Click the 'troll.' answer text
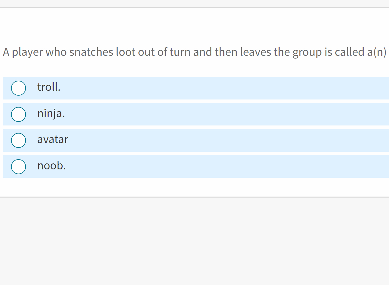Image resolution: width=389 pixels, height=285 pixels. (x=49, y=87)
